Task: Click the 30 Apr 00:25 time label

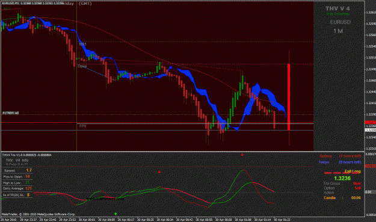Action: [146, 220]
